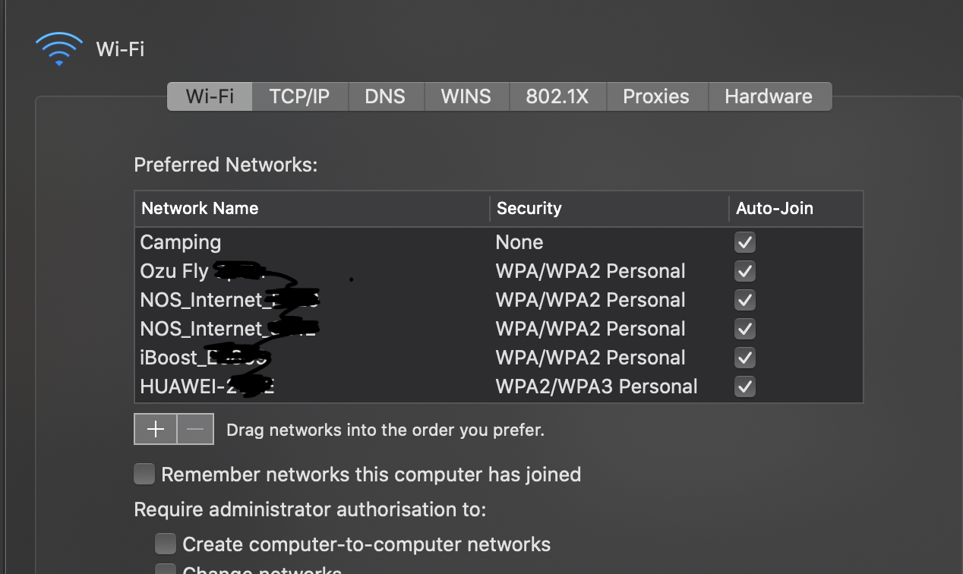Select the WINS tab
The height and width of the screenshot is (574, 963).
coord(466,96)
